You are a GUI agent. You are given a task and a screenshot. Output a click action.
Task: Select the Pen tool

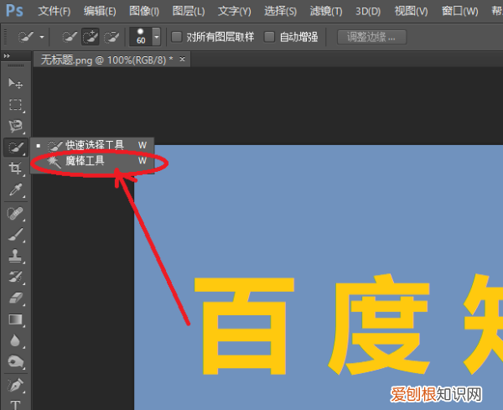15,386
